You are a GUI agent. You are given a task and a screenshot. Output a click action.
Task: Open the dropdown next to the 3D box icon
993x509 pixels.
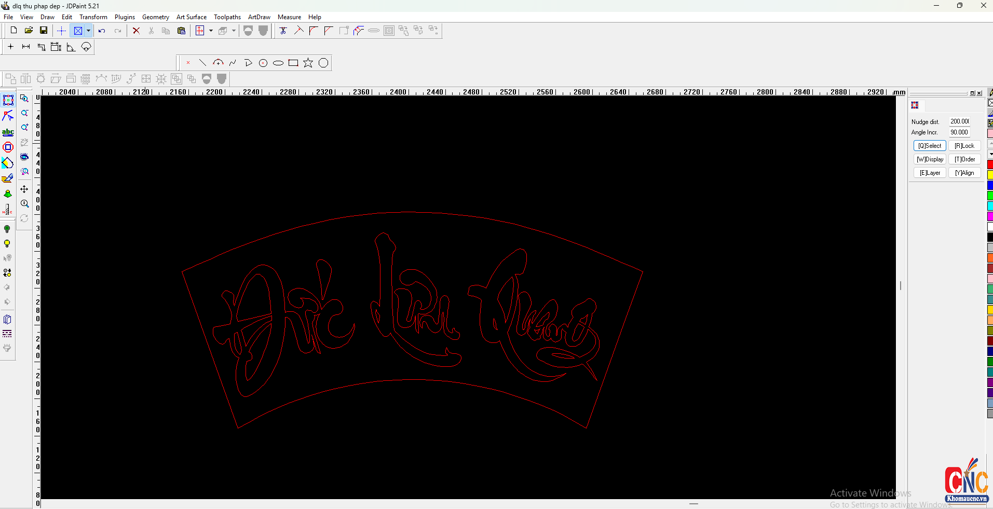(x=234, y=31)
